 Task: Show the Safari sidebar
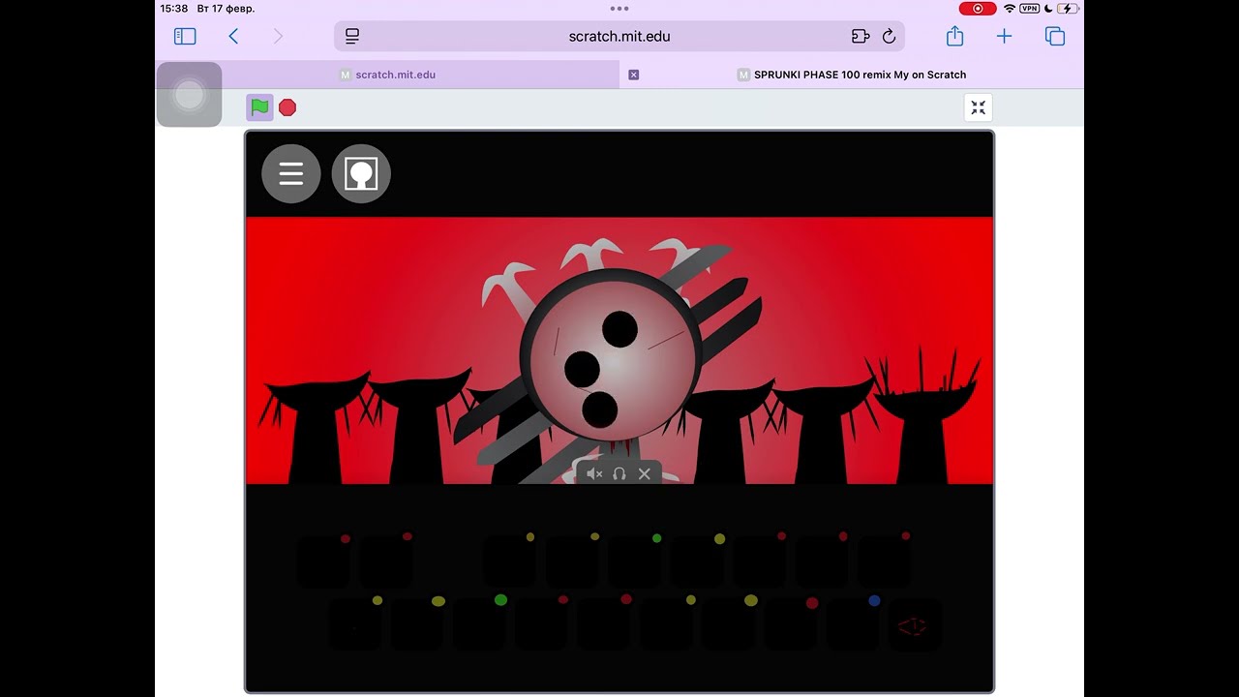(185, 36)
